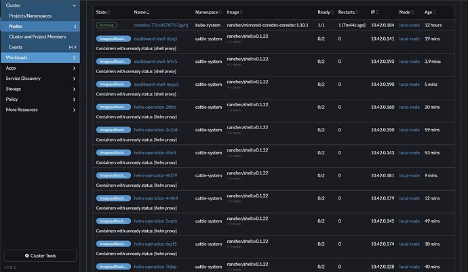Open the coredns-77ccd57875-2gvhj pod link

160,25
